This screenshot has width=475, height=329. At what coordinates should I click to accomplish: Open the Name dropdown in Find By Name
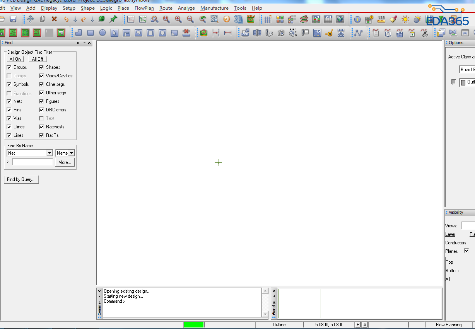point(71,153)
